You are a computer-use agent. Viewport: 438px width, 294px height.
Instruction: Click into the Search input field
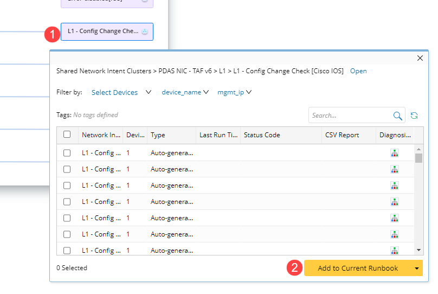(x=350, y=116)
